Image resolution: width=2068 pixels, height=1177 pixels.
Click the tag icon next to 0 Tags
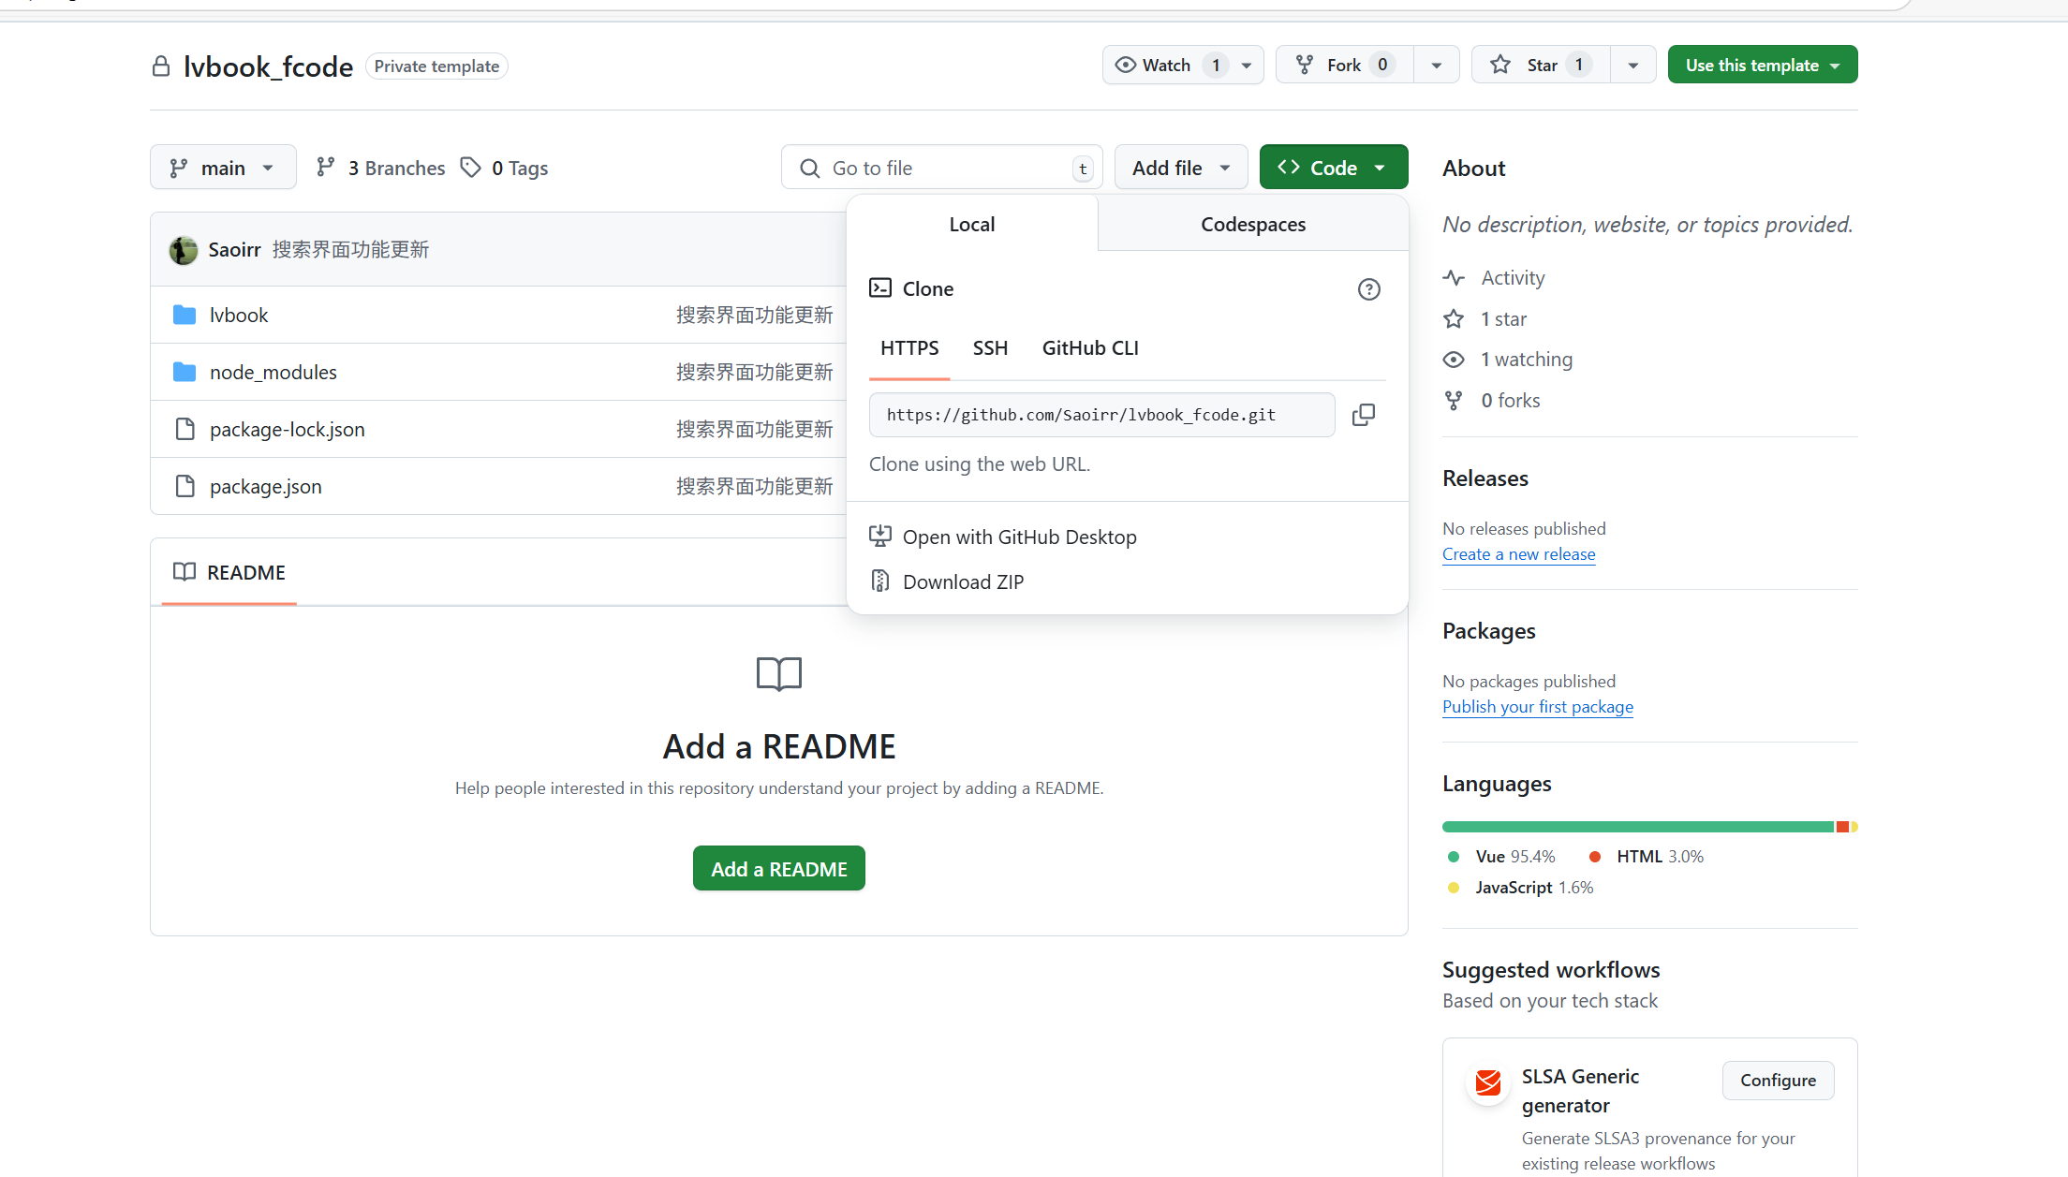470,168
